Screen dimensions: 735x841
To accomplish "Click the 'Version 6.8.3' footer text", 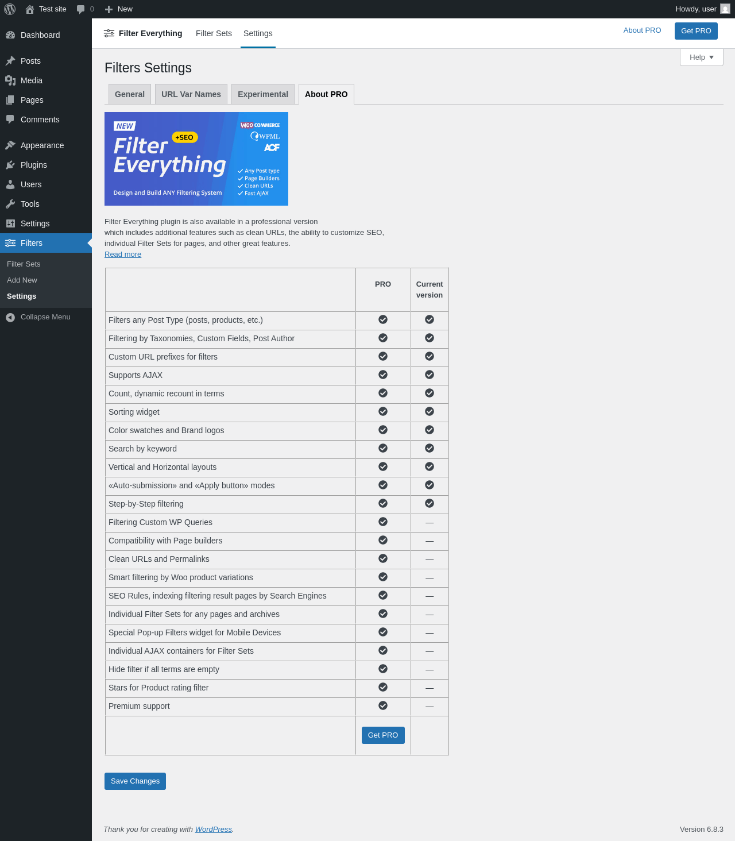I will (702, 830).
